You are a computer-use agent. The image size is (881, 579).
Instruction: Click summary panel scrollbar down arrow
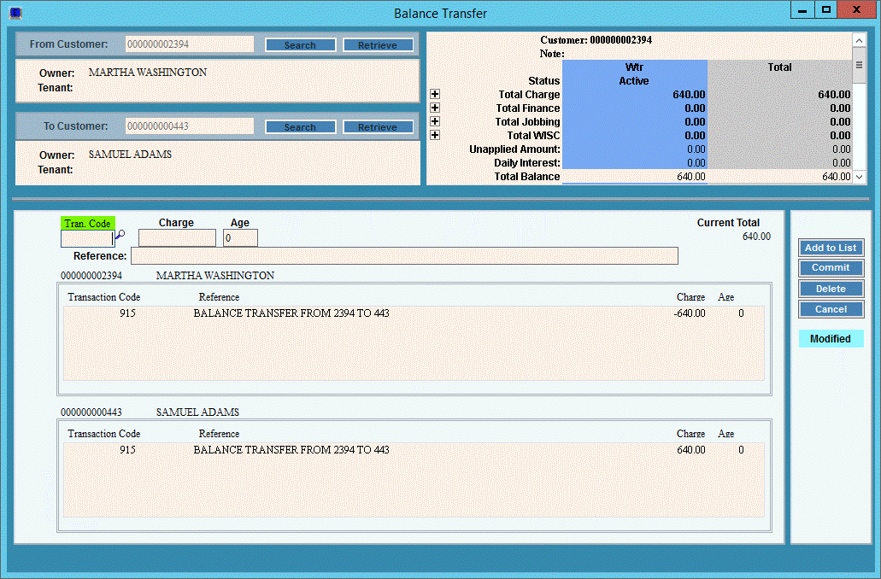(859, 177)
